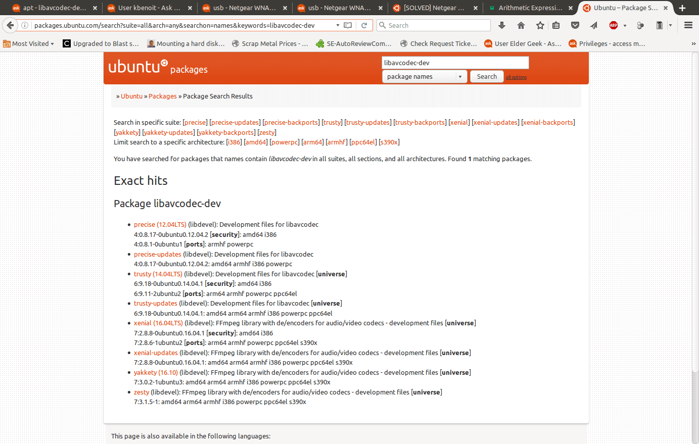Open trusty-updates link in results list
The width and height of the screenshot is (699, 444).
coord(155,304)
